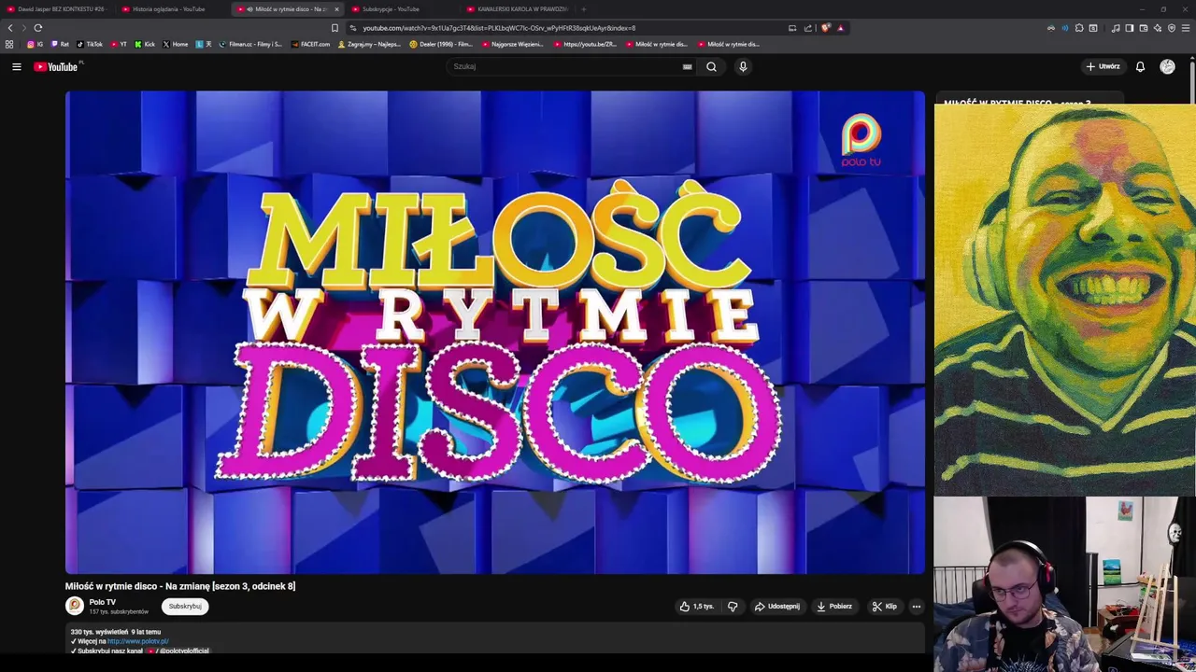Close the Miłość w rytmie disco tab
The height and width of the screenshot is (672, 1196).
pyautogui.click(x=336, y=9)
